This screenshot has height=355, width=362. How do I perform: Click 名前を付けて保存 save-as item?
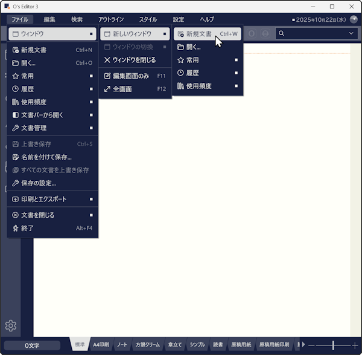(x=46, y=157)
